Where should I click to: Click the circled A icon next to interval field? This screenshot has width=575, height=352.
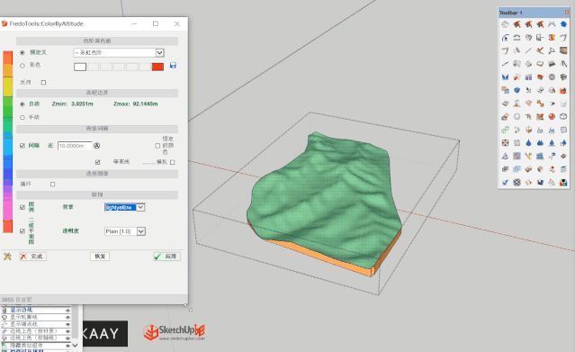pyautogui.click(x=97, y=146)
